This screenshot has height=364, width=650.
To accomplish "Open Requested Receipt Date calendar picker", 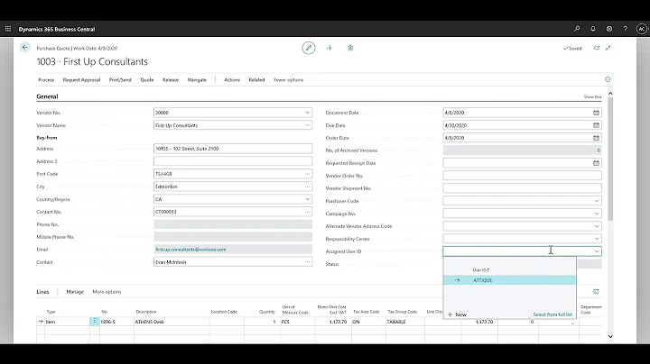I will pos(596,163).
